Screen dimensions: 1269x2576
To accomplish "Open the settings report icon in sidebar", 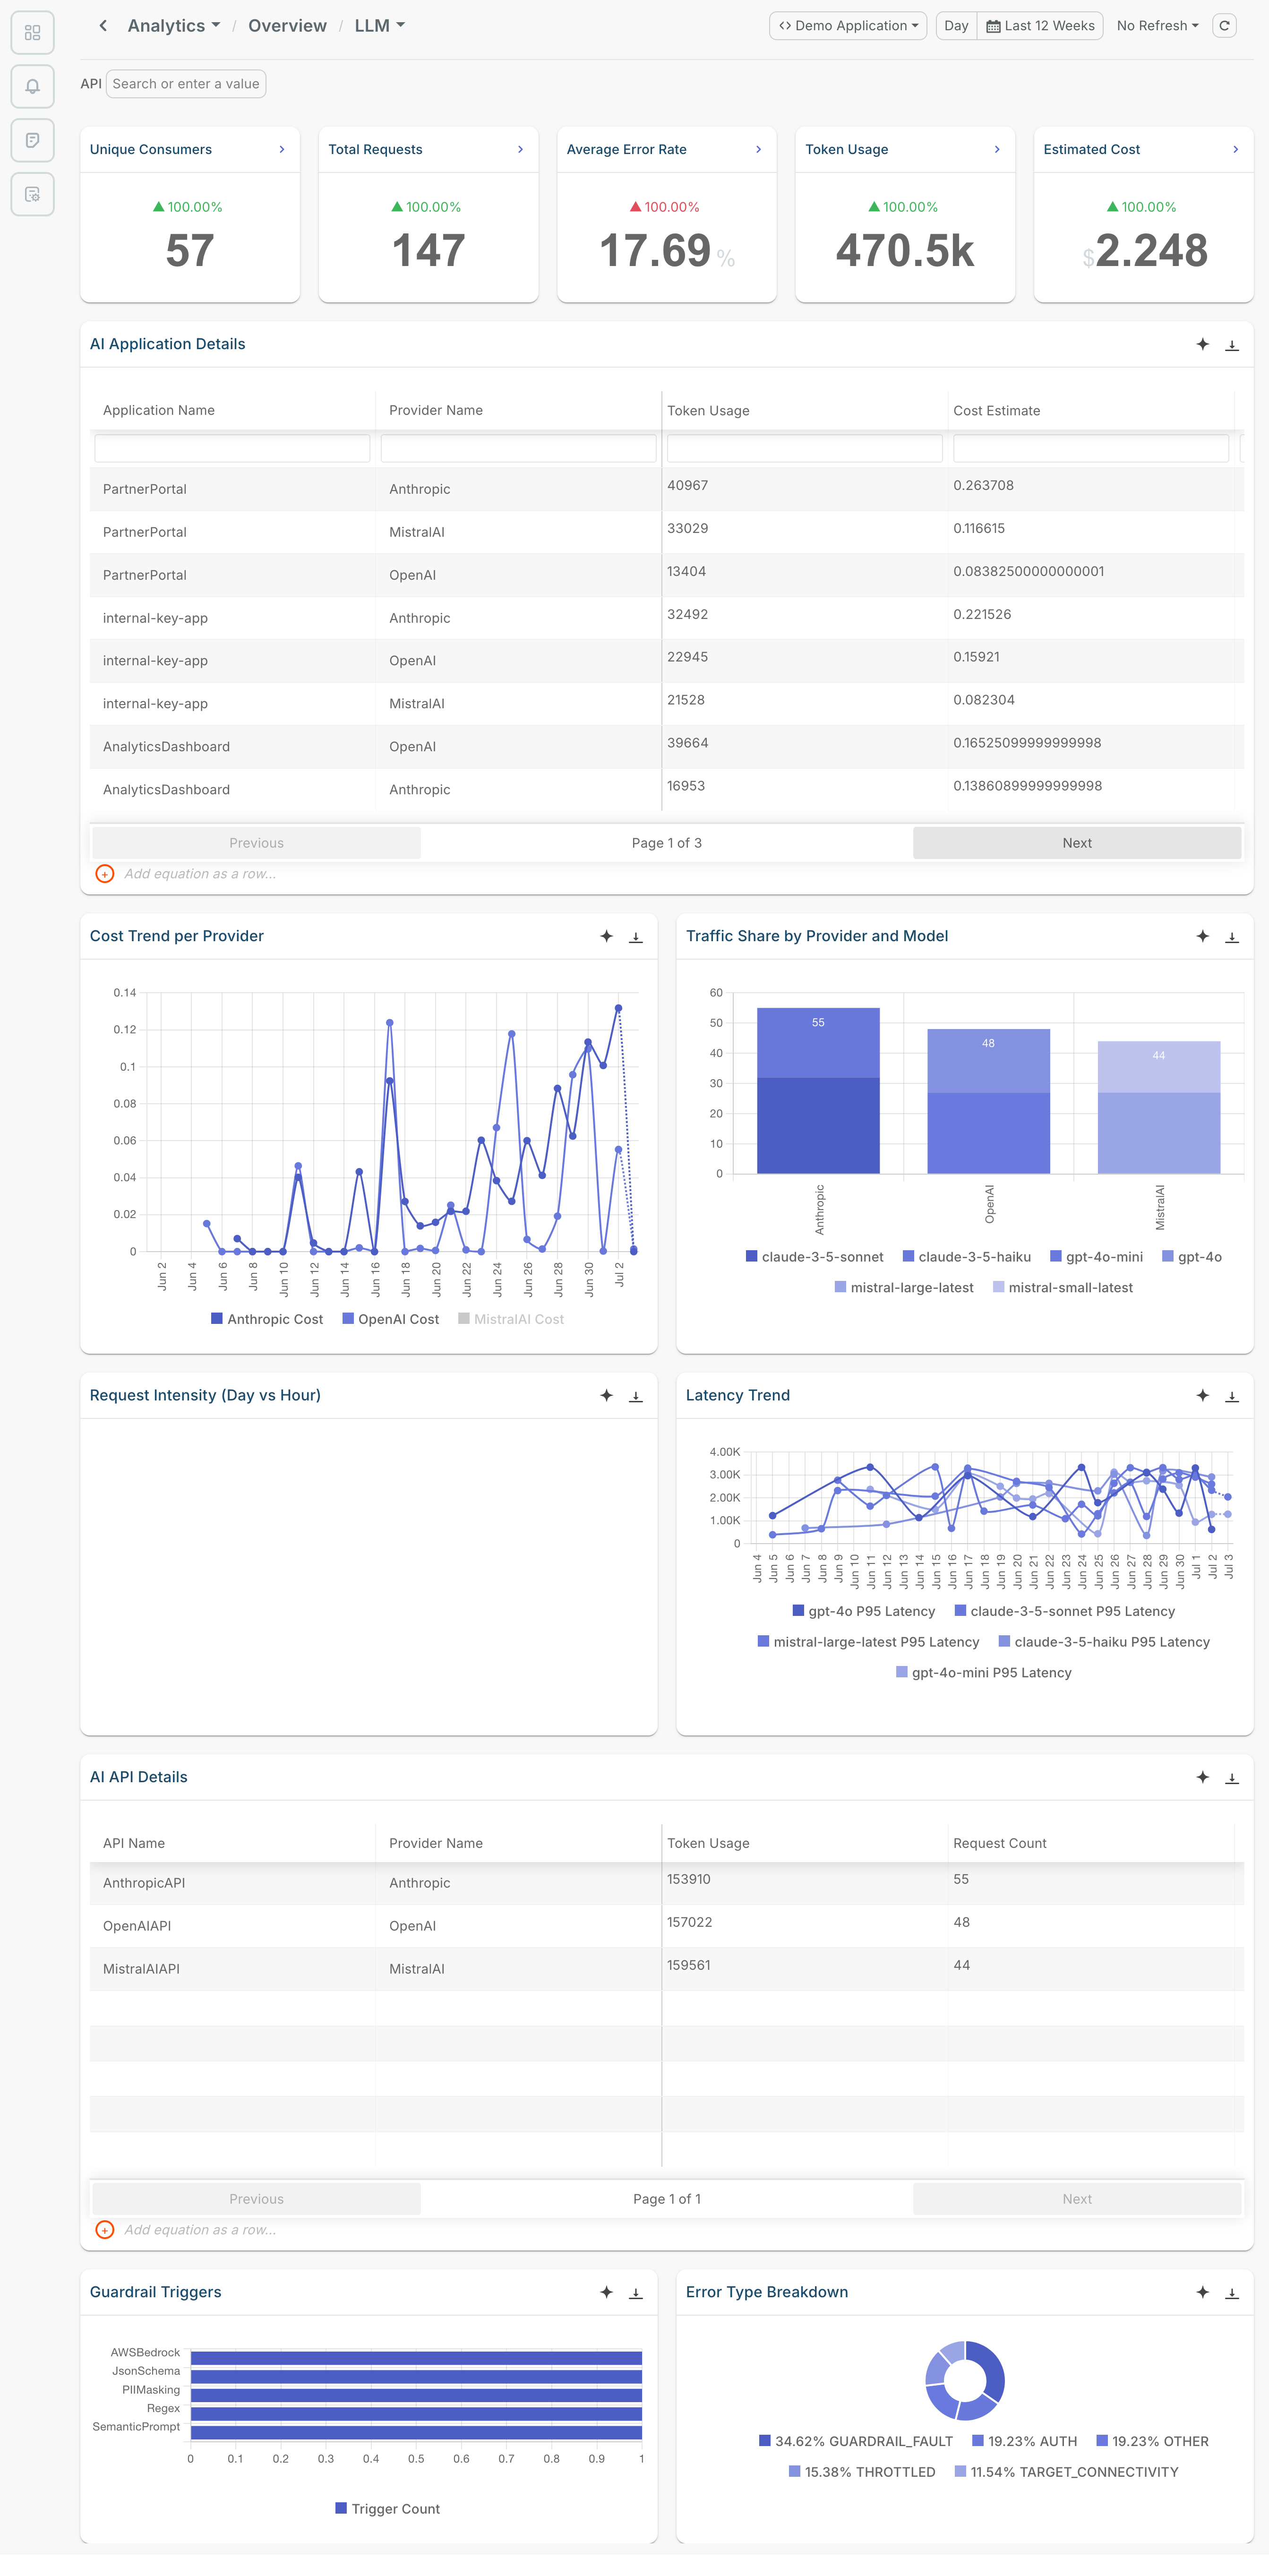I will [x=32, y=194].
